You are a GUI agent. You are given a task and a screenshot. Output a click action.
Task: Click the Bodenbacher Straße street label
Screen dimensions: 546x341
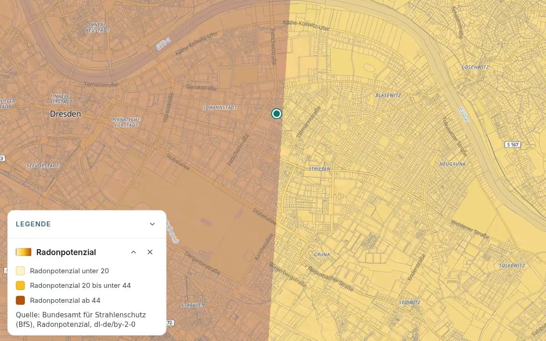tap(331, 279)
